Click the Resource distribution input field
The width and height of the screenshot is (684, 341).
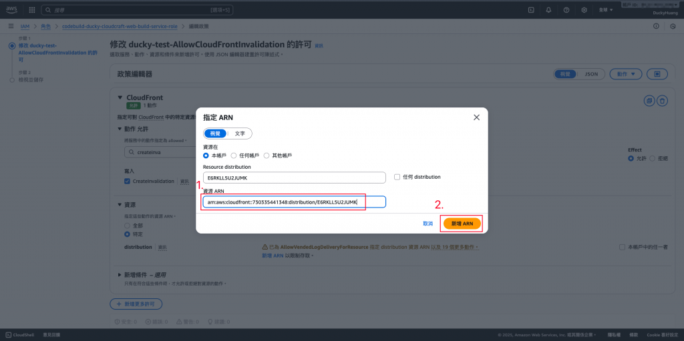[x=295, y=178]
